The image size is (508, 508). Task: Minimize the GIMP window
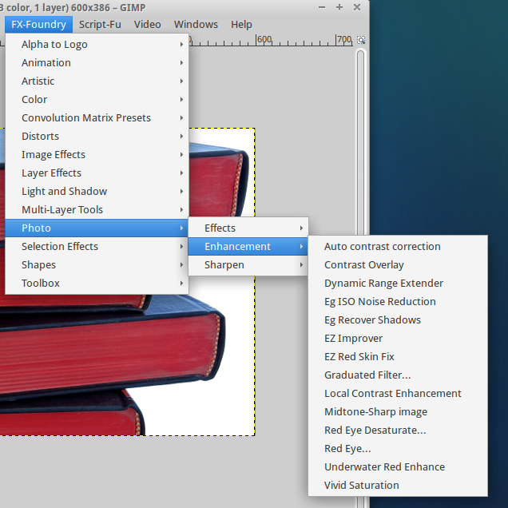pyautogui.click(x=323, y=7)
